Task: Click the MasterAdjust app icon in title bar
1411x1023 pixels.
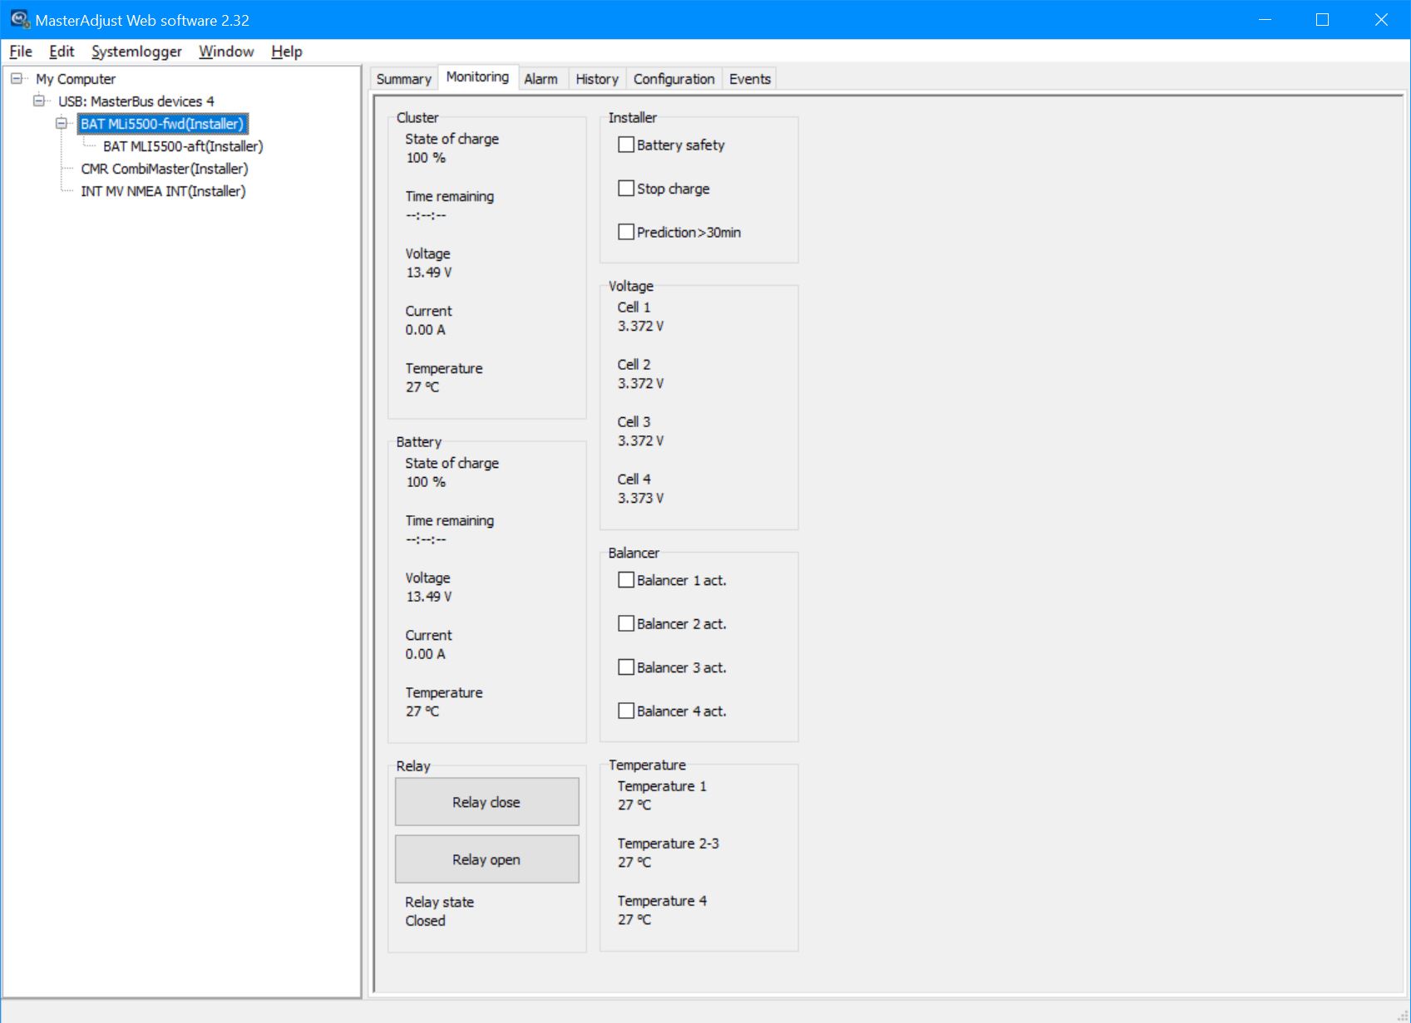Action: 19,19
